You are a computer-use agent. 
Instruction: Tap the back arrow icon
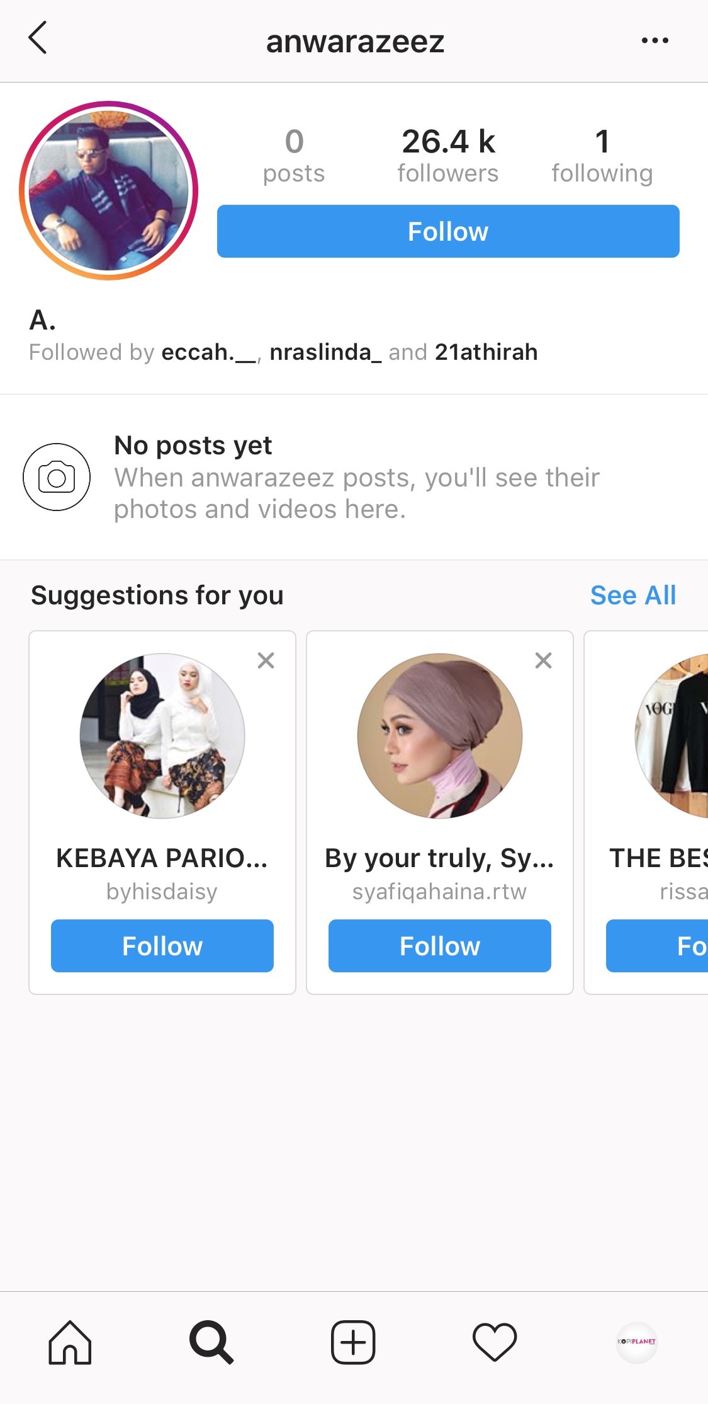click(x=38, y=38)
